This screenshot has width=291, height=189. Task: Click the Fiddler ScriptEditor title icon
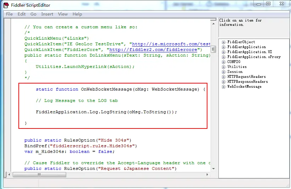click(6, 5)
